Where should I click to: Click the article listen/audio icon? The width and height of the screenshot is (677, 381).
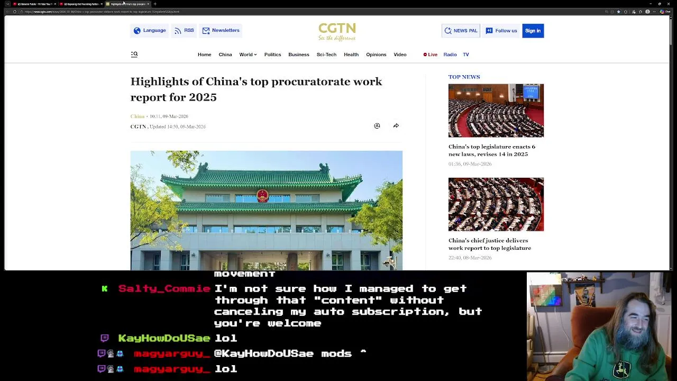coord(377,126)
